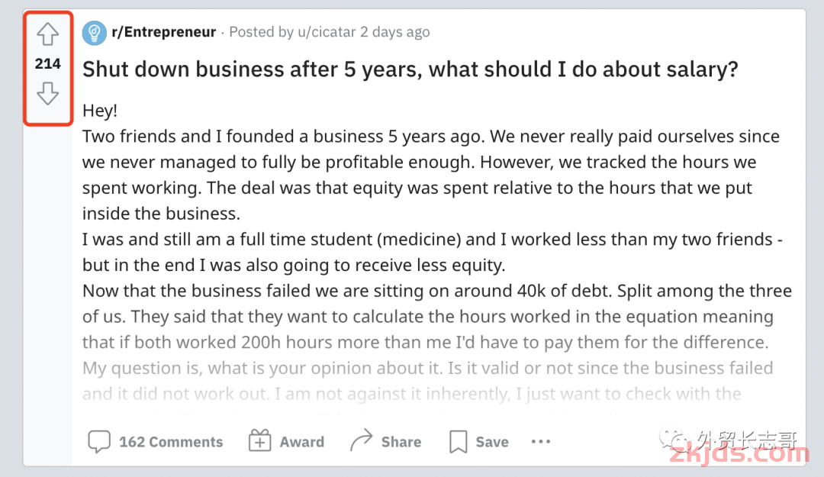Downvote the post with the down arrow

coord(48,93)
